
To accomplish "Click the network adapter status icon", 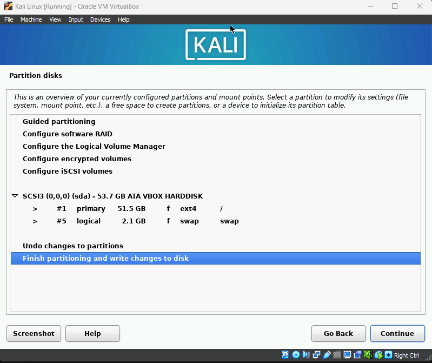I will pos(316,355).
